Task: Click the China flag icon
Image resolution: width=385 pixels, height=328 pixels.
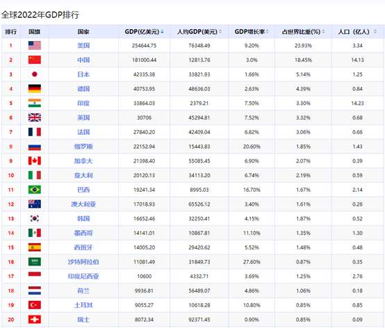Action: 35,60
